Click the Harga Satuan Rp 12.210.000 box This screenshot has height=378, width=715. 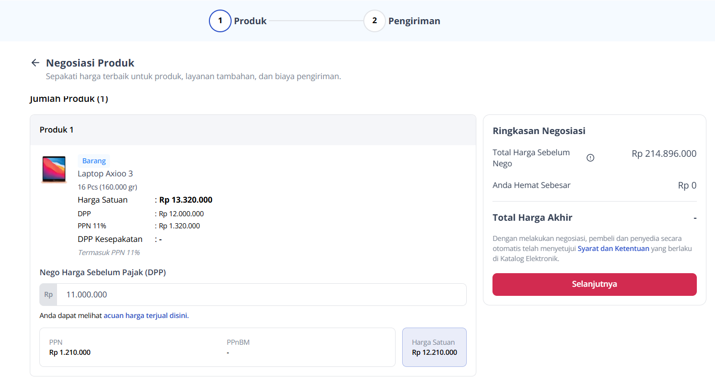pos(434,347)
